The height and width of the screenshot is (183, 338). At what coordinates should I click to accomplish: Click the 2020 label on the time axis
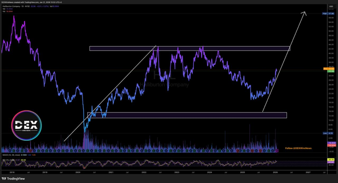point(78,172)
